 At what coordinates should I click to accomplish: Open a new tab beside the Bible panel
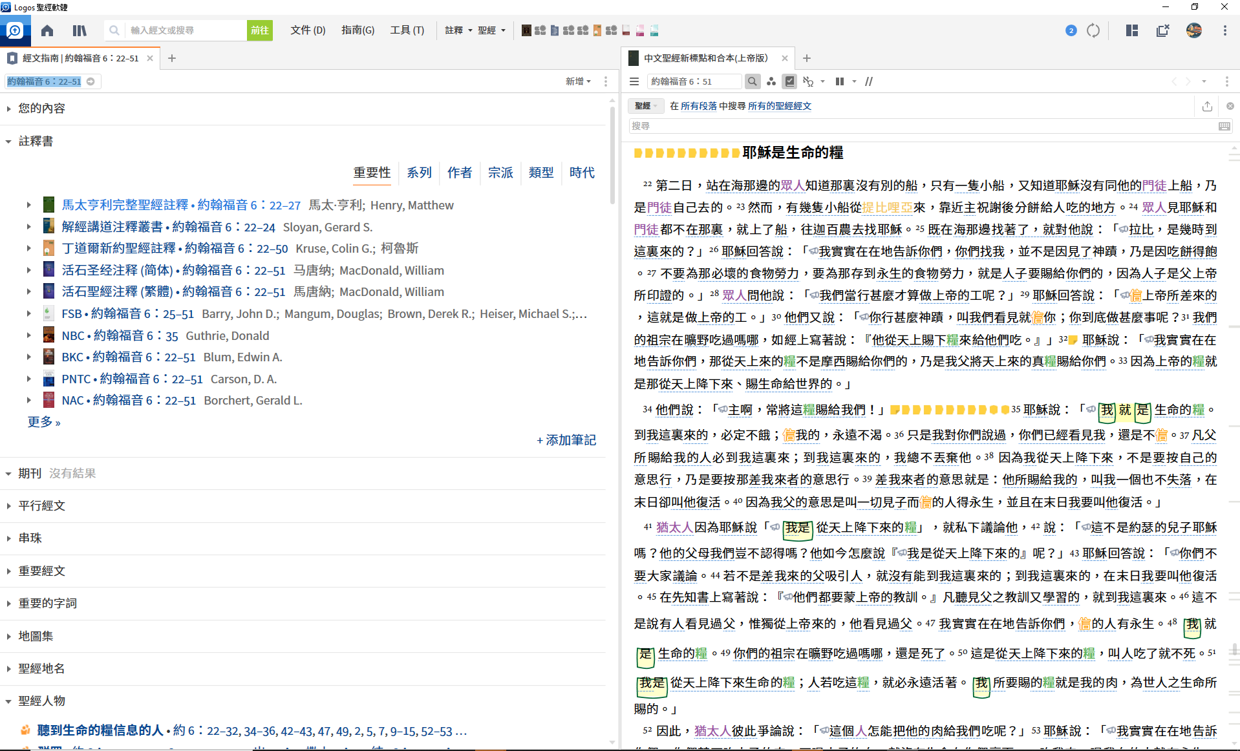(807, 58)
